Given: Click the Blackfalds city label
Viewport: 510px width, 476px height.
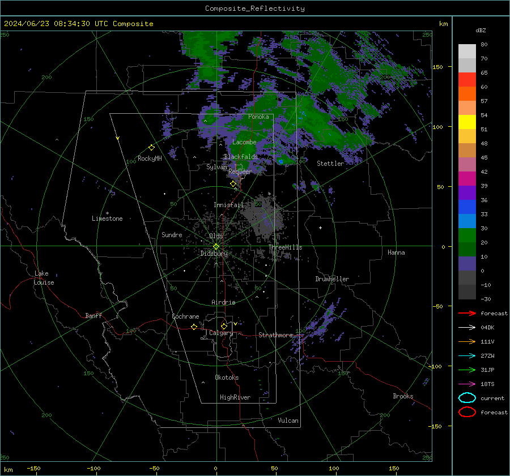Looking at the screenshot, I should point(241,157).
